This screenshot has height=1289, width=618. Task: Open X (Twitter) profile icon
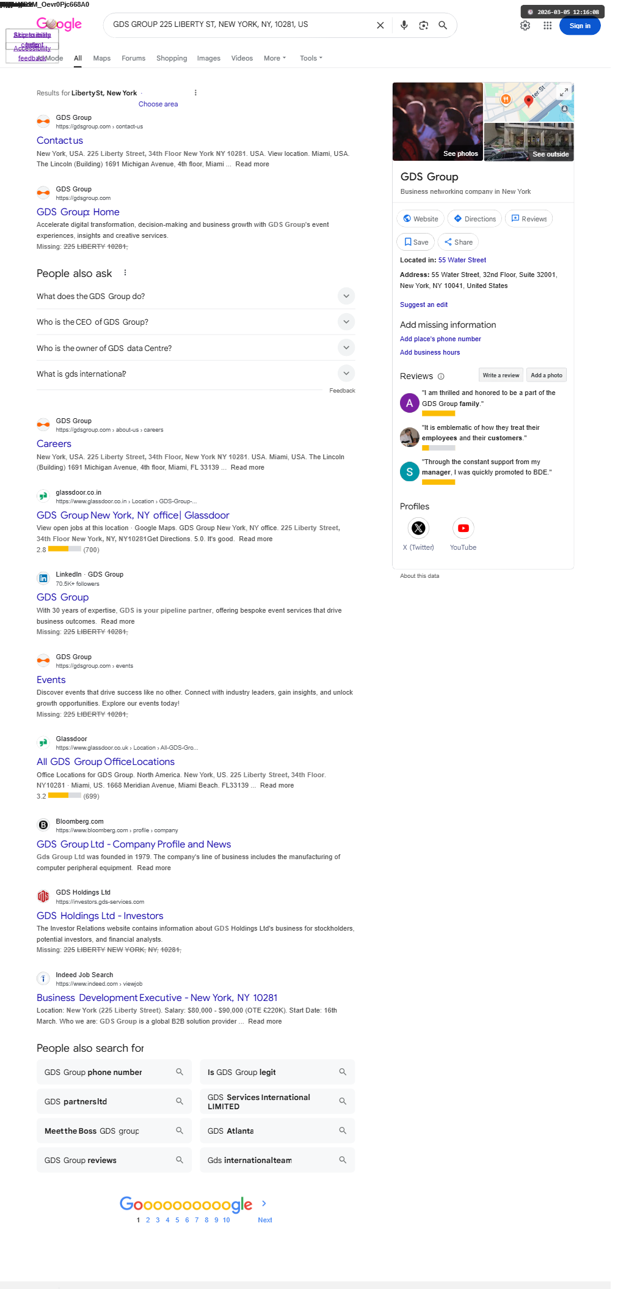pyautogui.click(x=418, y=528)
